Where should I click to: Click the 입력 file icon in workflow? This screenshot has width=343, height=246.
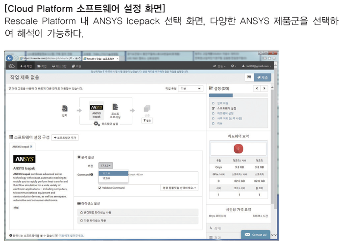(x=65, y=109)
